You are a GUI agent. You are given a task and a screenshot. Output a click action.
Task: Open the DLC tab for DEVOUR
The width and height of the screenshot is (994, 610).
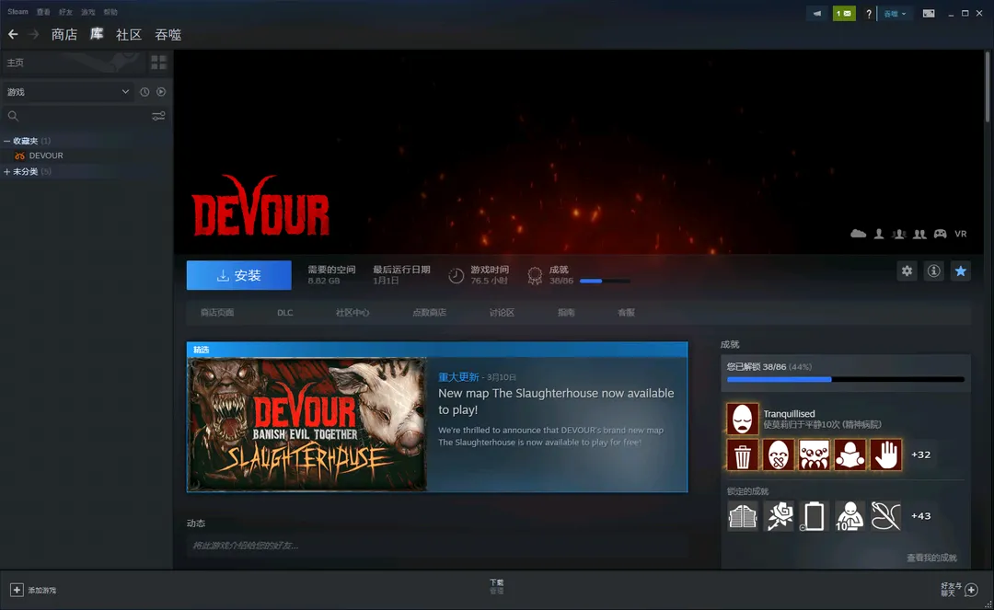click(285, 313)
